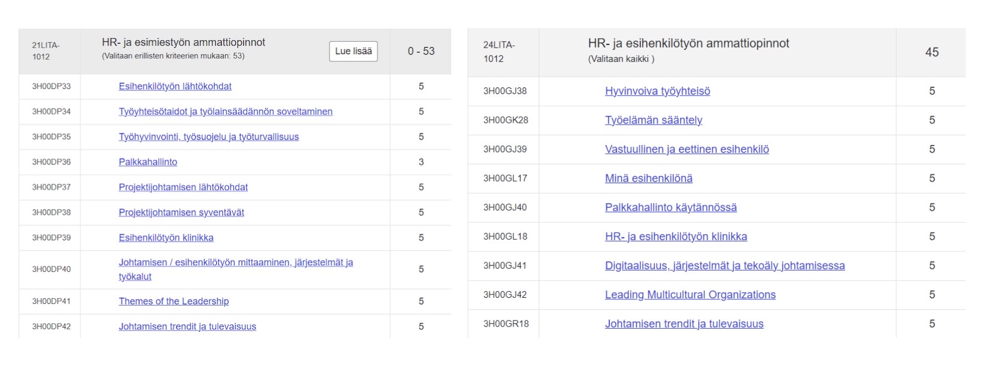Open Projektijohtamisen syventävät course
This screenshot has height=368, width=984.
[181, 212]
